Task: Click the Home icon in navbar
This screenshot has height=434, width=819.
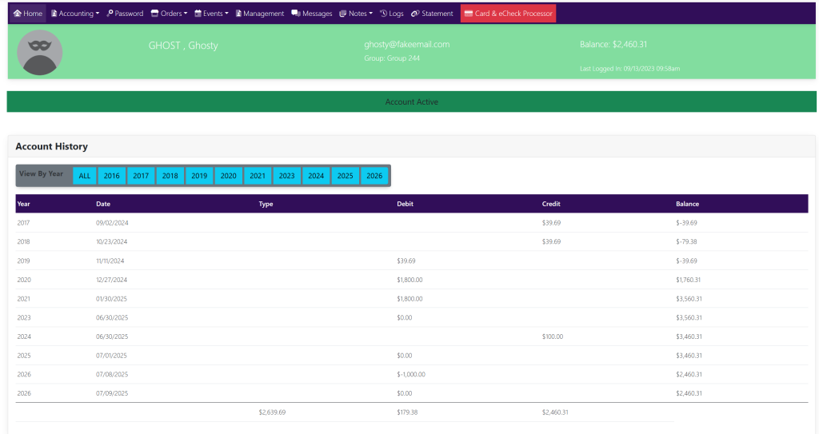Action: click(17, 14)
